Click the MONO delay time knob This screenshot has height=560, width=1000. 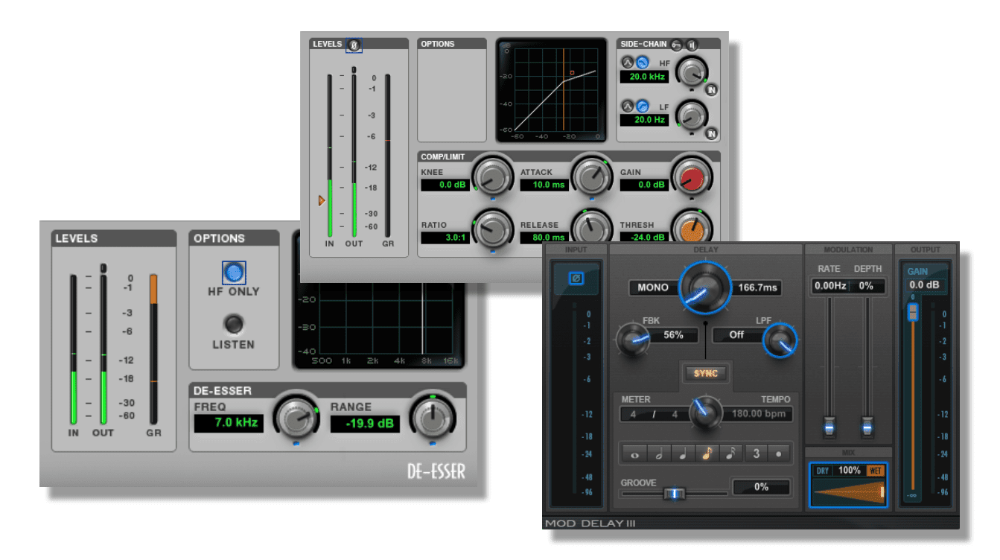coord(704,288)
